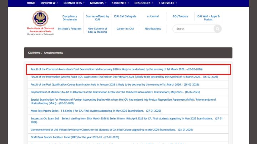Open EOI/Tenders link

click(181, 16)
